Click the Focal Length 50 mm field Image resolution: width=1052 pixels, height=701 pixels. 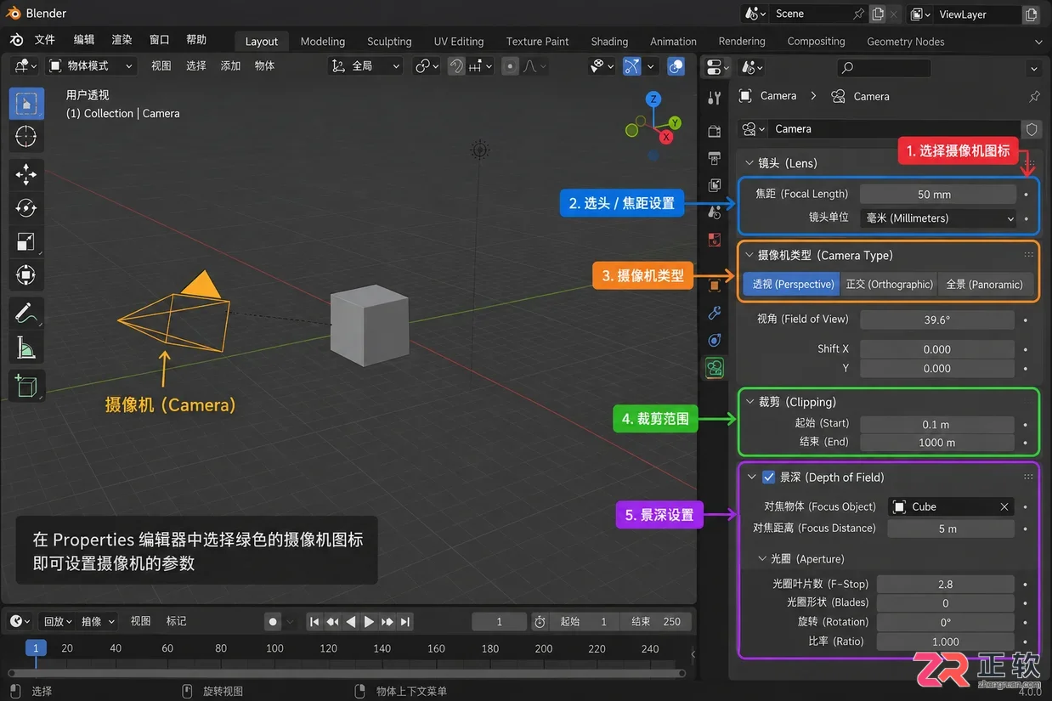pyautogui.click(x=938, y=195)
